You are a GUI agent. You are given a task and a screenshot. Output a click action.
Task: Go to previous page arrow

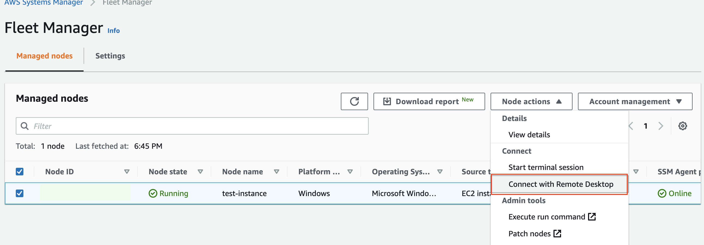(x=631, y=126)
